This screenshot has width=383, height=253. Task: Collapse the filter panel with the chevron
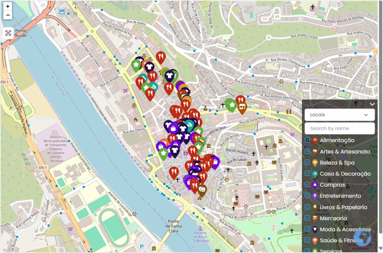point(372,104)
